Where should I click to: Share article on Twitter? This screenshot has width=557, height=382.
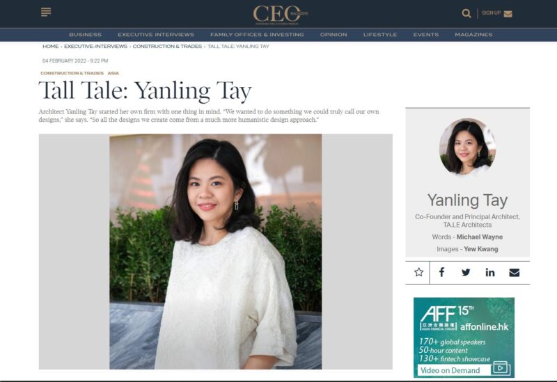pos(466,272)
